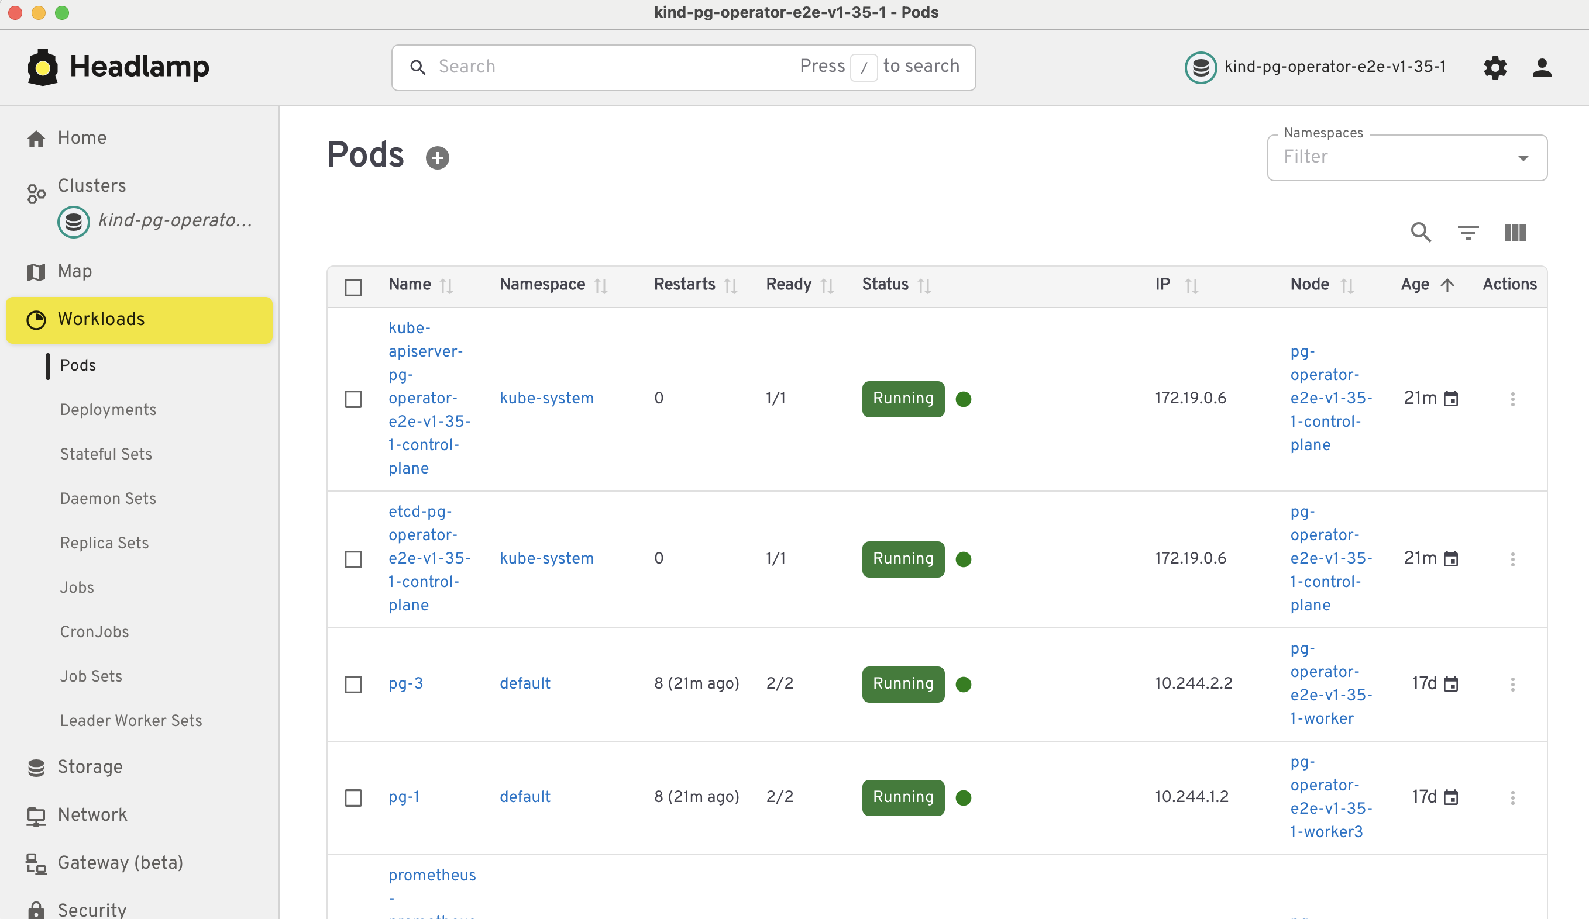Click the Running status badge for pg-3

903,684
